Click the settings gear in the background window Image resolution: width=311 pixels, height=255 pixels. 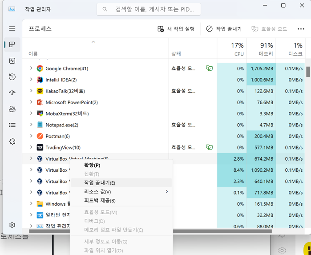click(x=282, y=250)
